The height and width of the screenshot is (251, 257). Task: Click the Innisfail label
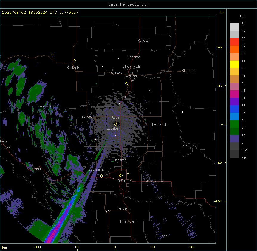(x=124, y=97)
